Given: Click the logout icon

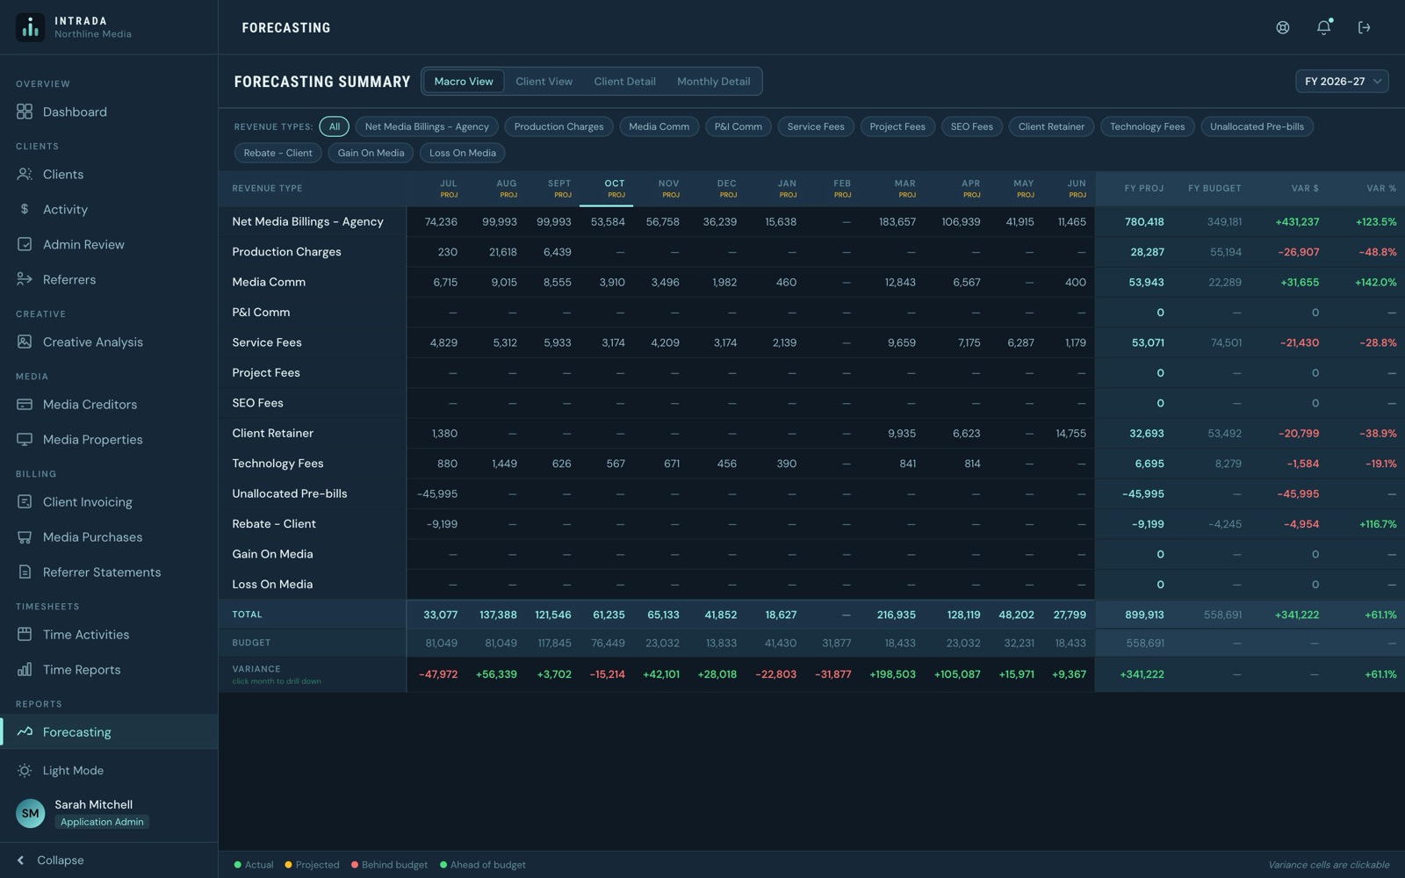Looking at the screenshot, I should 1365,27.
